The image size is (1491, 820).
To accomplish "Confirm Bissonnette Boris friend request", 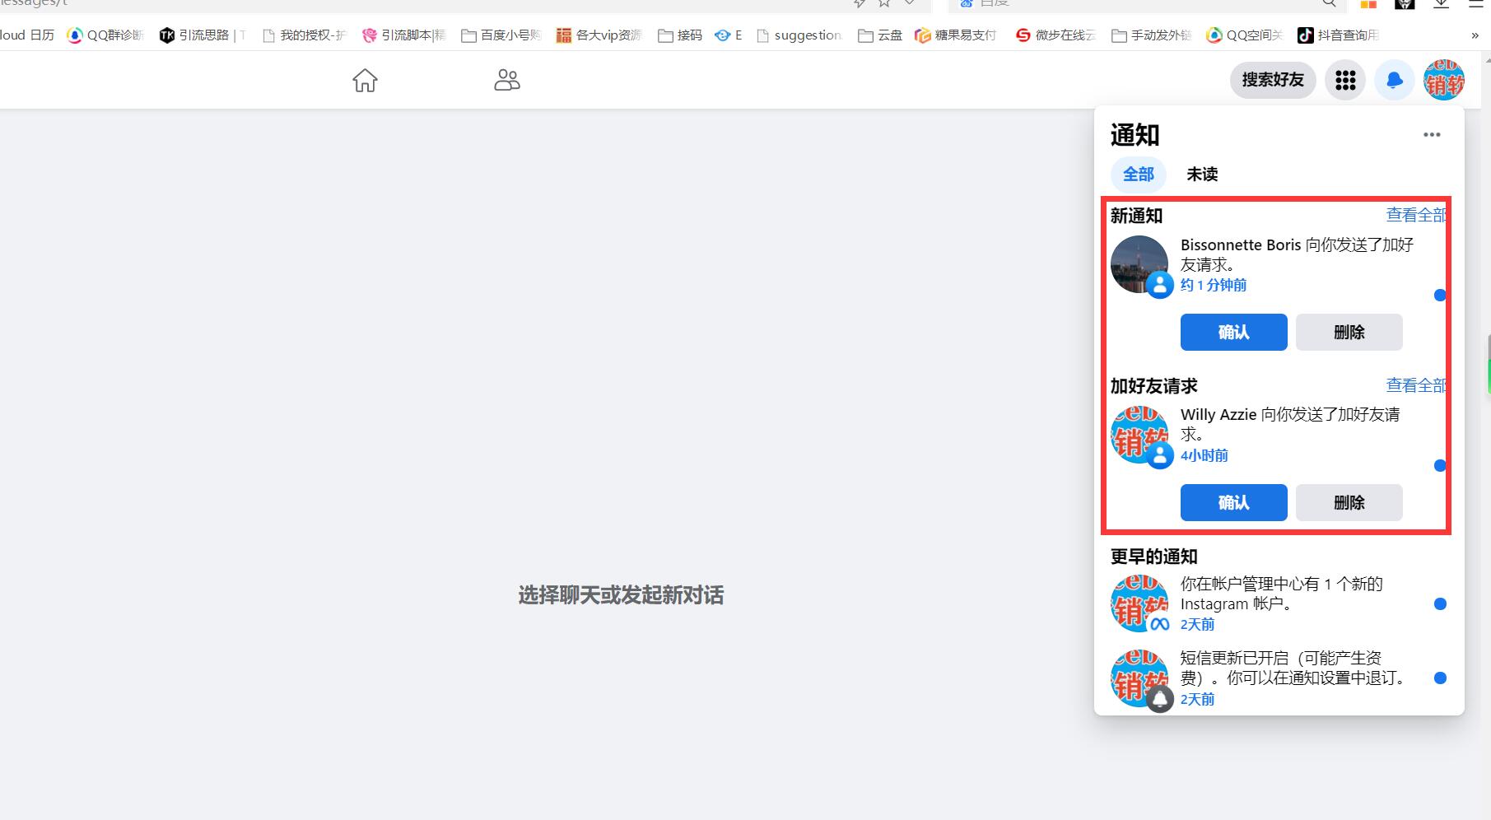I will [1233, 332].
